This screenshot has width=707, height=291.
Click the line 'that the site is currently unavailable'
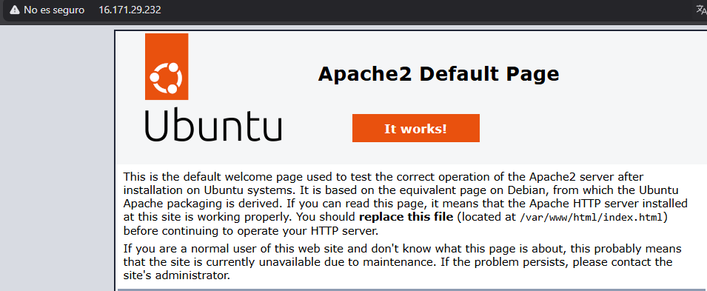[x=398, y=262]
